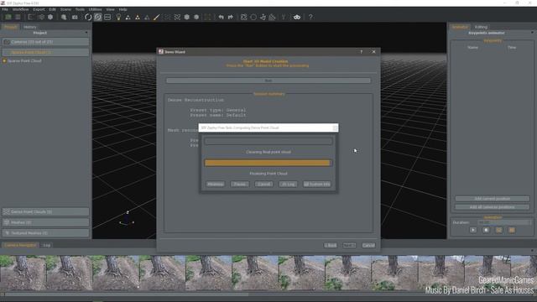Click the undo arrow in the toolbar
This screenshot has height=302, width=537.
pyautogui.click(x=221, y=17)
